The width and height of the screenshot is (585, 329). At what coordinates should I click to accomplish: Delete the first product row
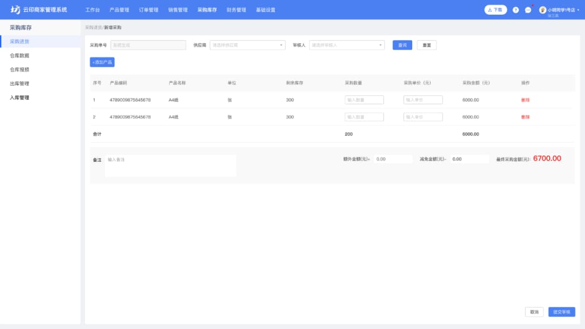[525, 100]
